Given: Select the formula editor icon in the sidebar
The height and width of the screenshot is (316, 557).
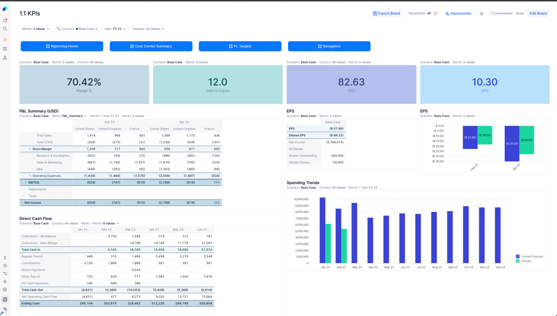Looking at the screenshot, I should (x=5, y=299).
